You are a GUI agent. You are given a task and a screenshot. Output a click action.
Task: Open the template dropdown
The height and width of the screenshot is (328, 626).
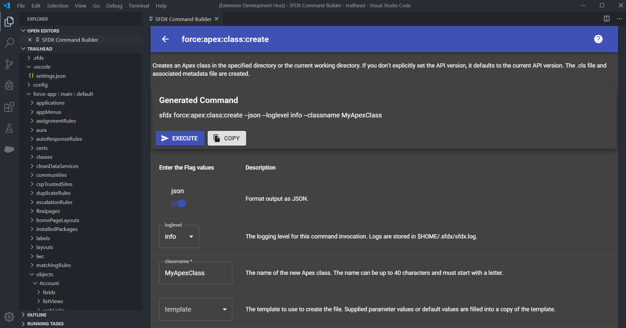[x=196, y=309]
